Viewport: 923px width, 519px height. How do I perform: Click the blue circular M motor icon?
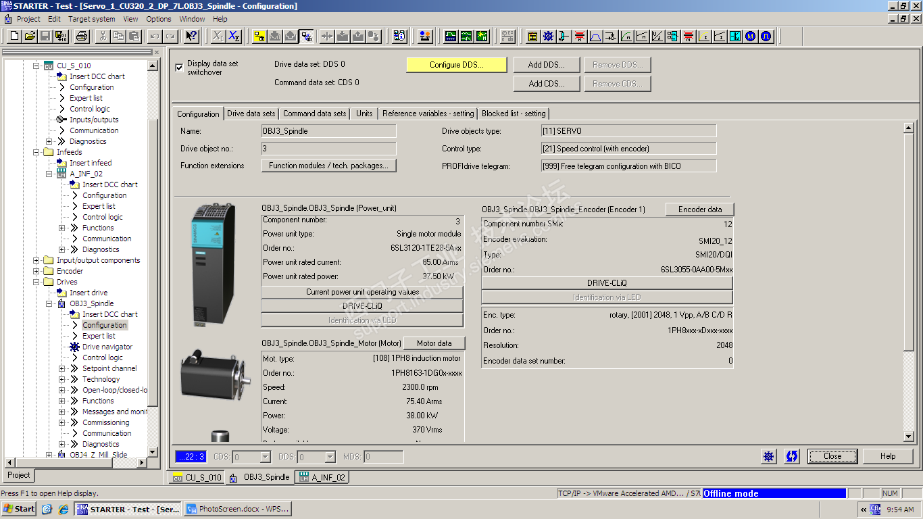[x=750, y=36]
